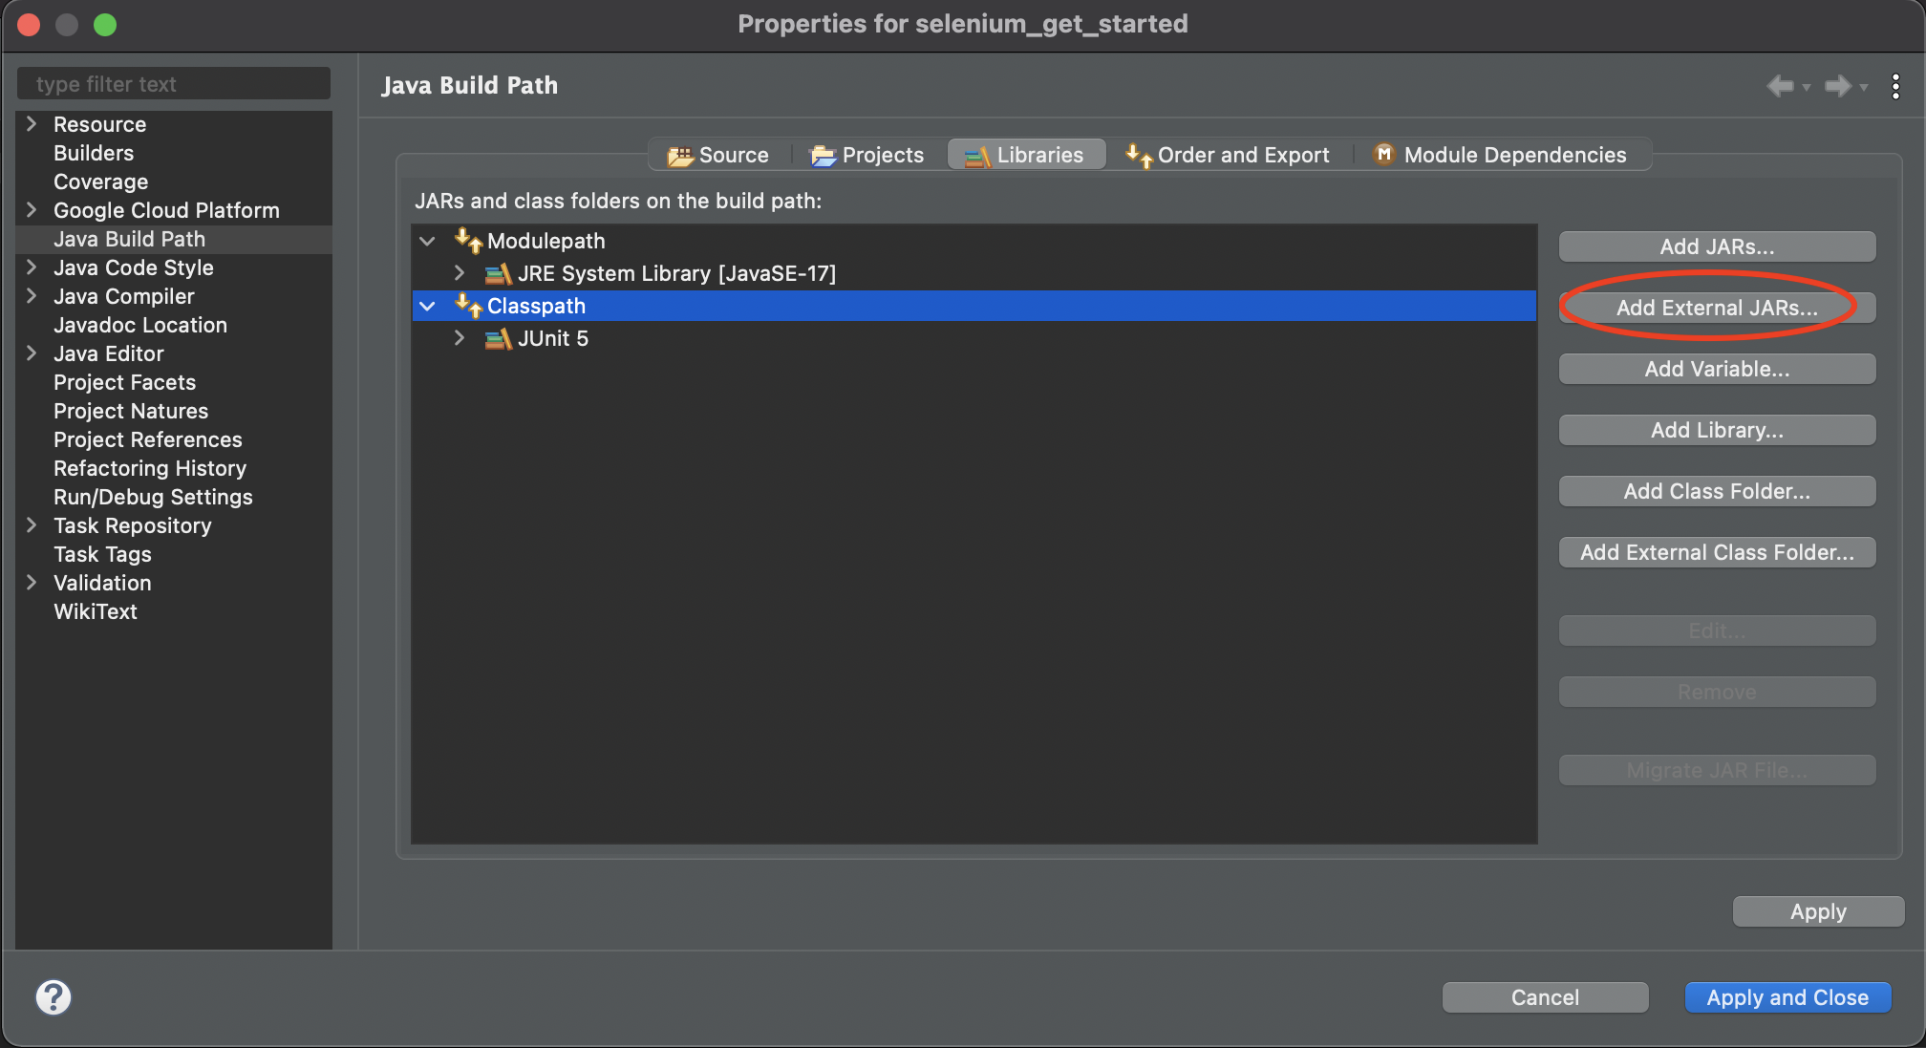
Task: Click the Add Library... button
Action: [x=1717, y=430]
